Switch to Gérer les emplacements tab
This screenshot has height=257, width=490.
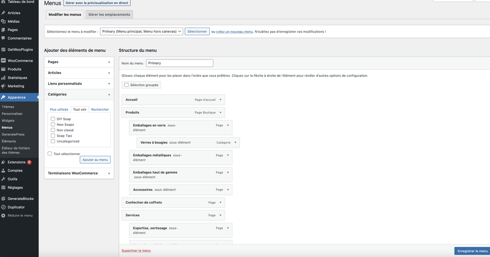[x=109, y=15]
